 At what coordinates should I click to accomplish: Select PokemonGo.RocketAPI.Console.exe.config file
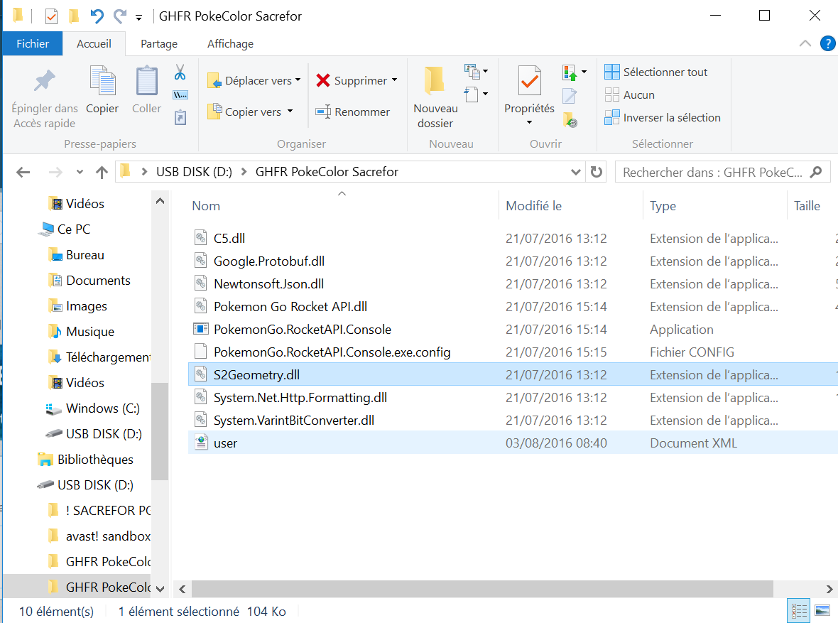tap(332, 352)
